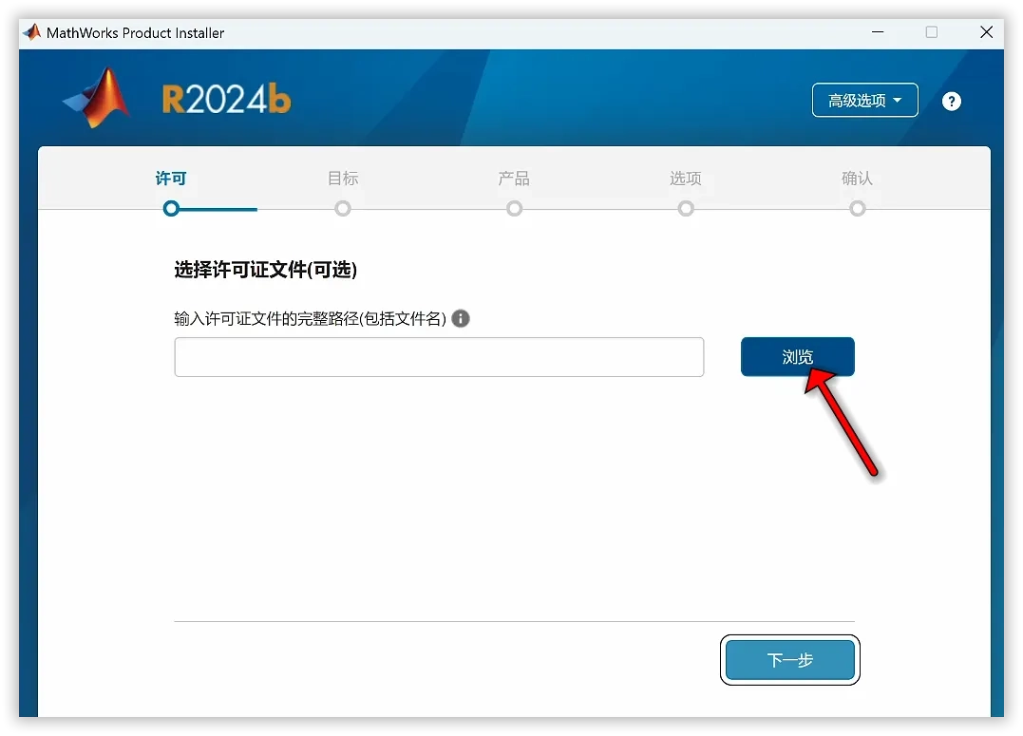This screenshot has width=1023, height=736.
Task: Open the help question mark icon
Action: (x=951, y=101)
